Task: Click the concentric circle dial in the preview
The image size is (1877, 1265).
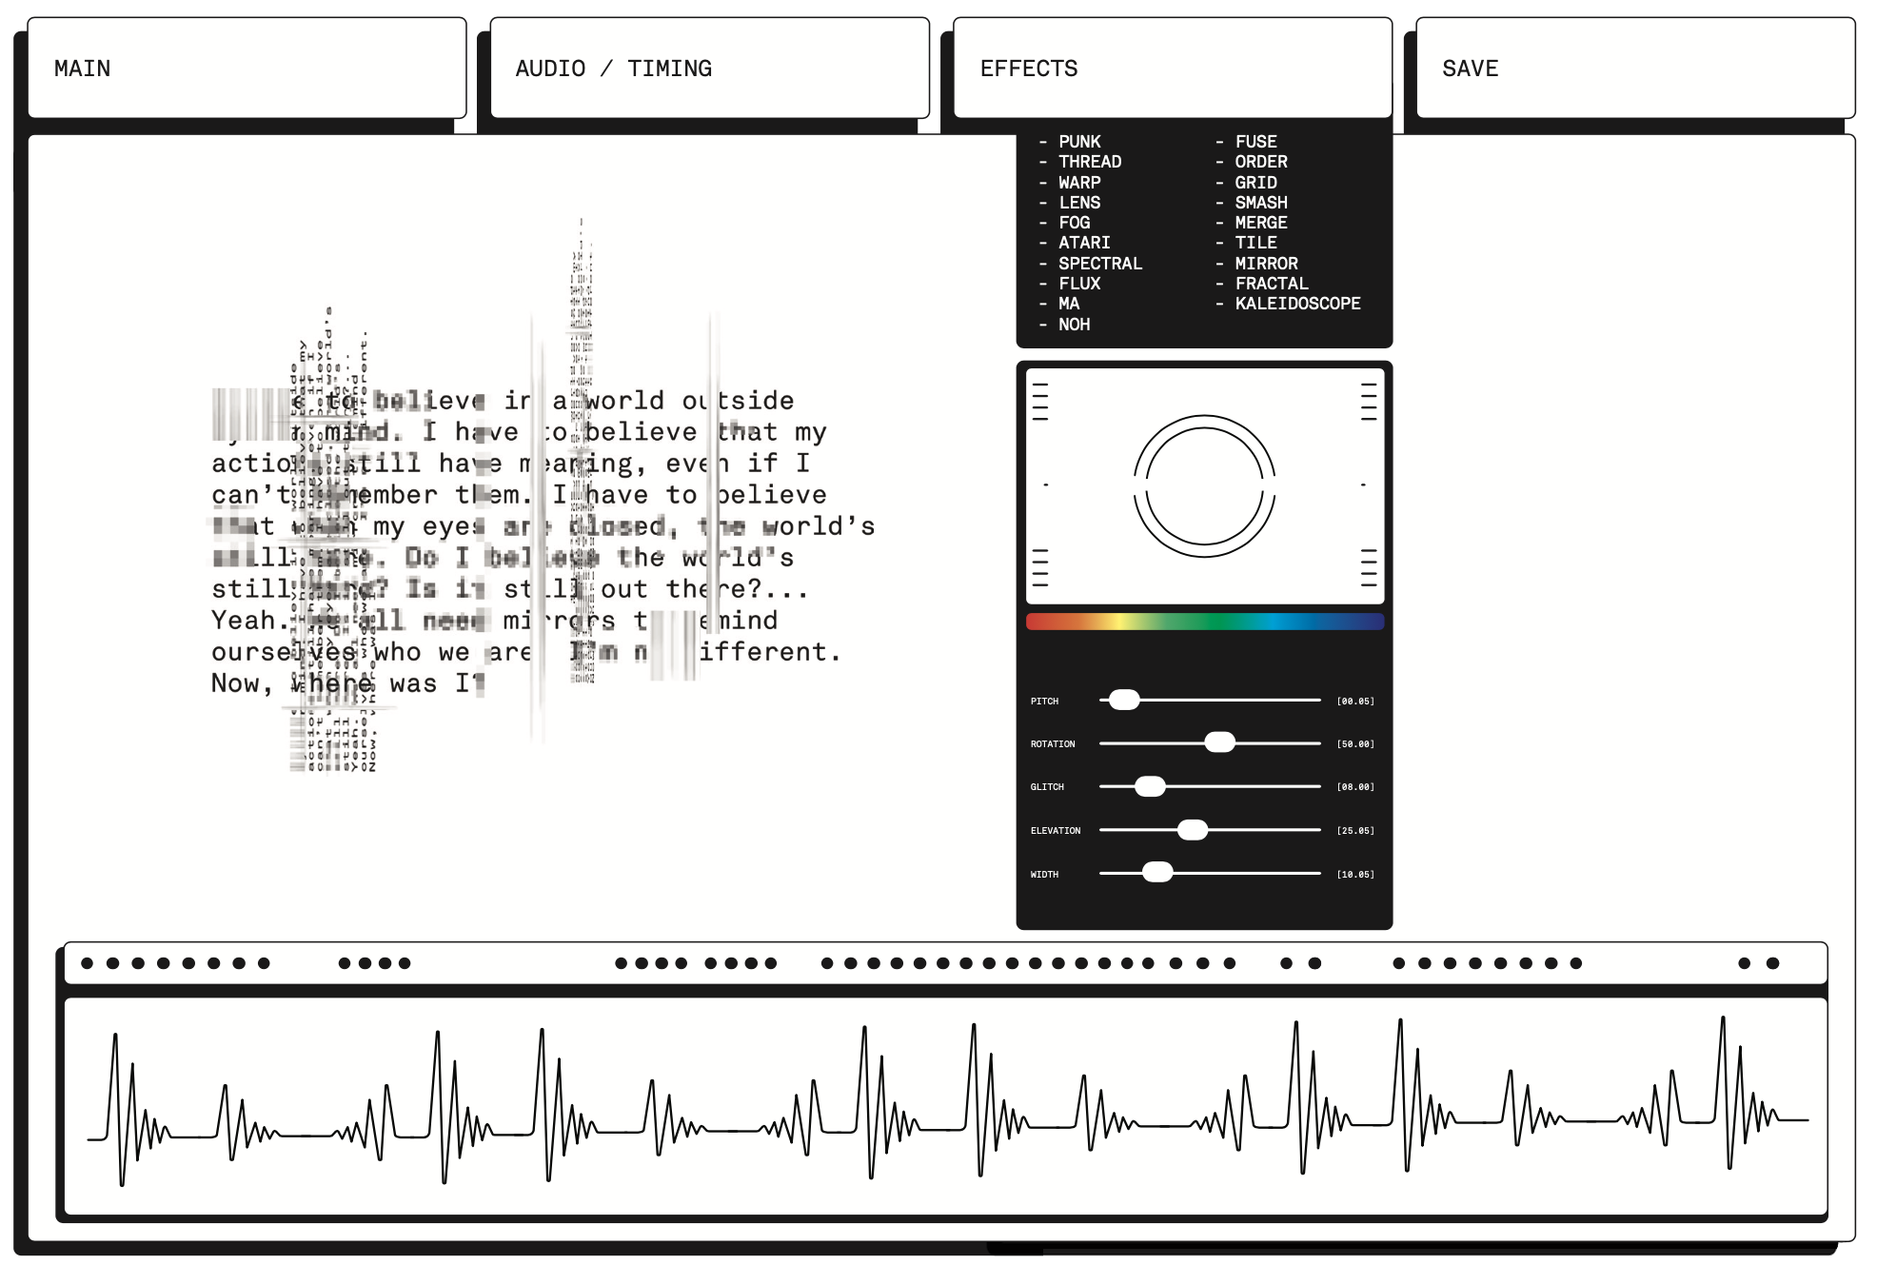Action: click(1204, 485)
